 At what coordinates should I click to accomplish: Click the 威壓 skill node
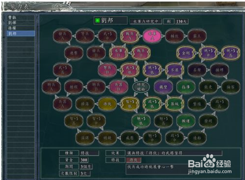pos(130,138)
